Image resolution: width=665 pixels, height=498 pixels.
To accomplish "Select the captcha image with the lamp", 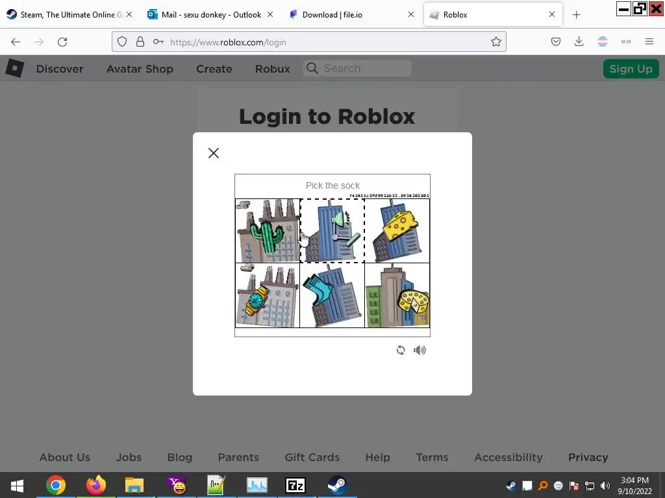I will click(332, 231).
